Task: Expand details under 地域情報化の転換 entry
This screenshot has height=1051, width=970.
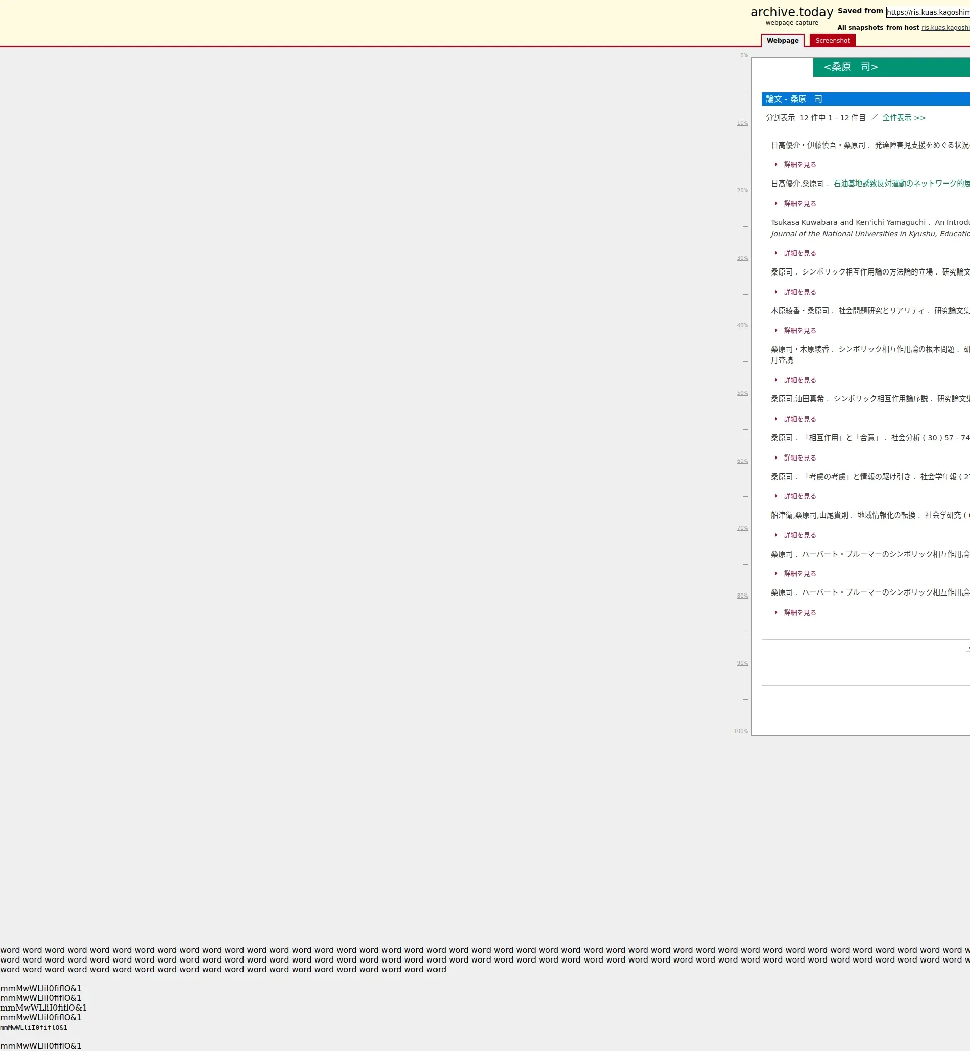Action: click(799, 535)
